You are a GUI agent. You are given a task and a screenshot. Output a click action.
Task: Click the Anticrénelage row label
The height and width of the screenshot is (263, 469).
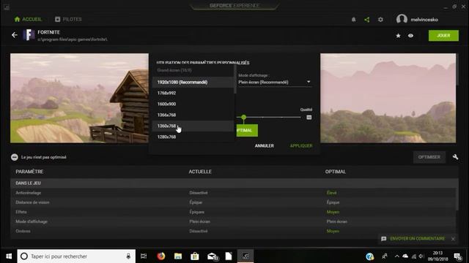point(29,193)
